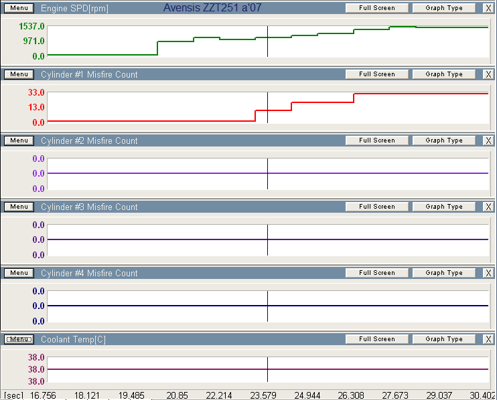The width and height of the screenshot is (497, 400).
Task: Open Menu for Cylinder #1 Misfire Count
Action: [x=19, y=74]
